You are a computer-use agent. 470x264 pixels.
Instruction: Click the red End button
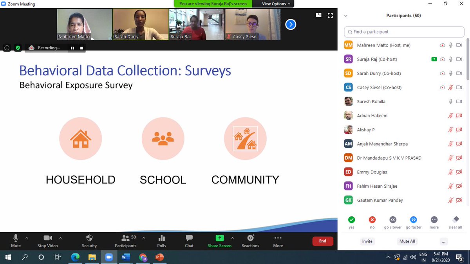(323, 241)
